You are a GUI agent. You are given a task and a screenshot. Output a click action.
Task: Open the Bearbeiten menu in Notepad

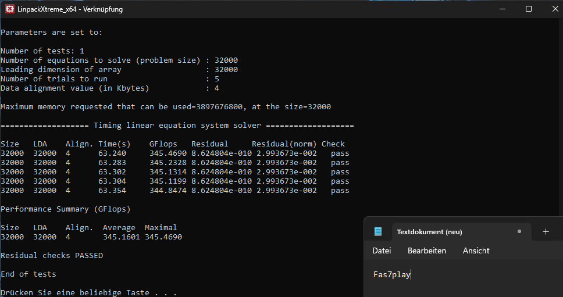point(427,251)
